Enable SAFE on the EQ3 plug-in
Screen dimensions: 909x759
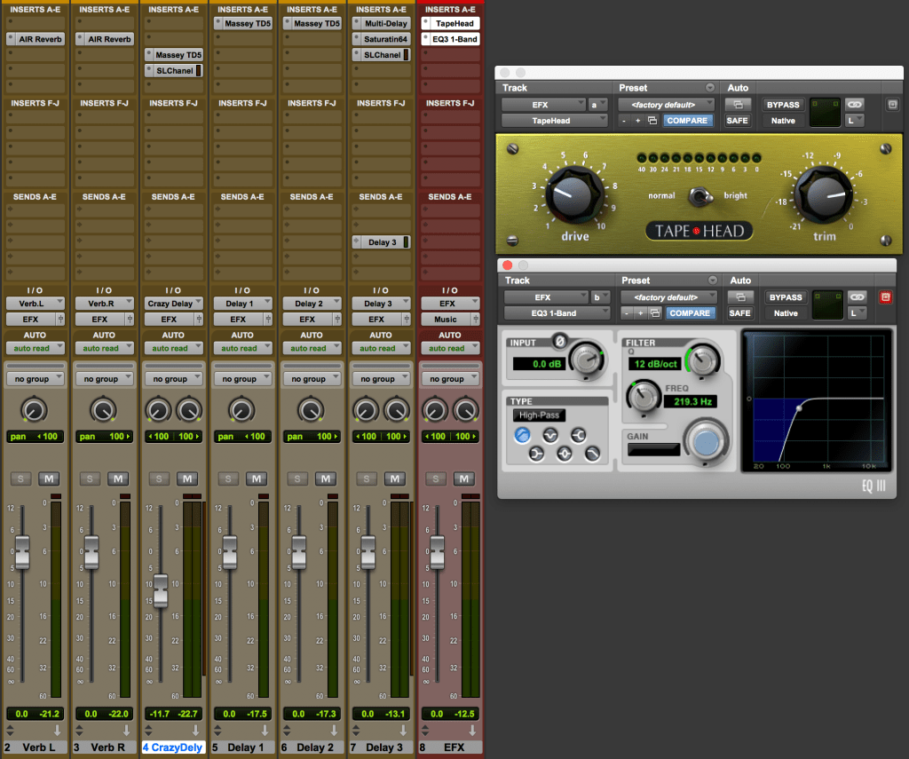[x=739, y=312]
